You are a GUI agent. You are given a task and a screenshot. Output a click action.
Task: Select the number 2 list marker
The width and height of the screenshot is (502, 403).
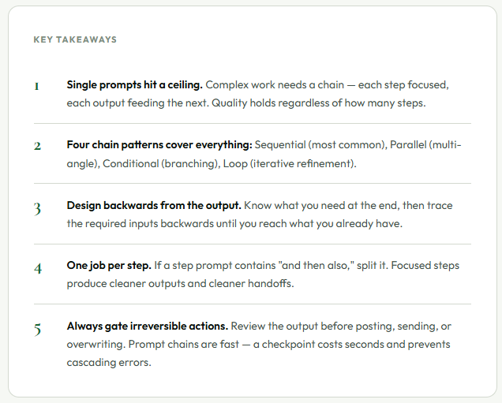pos(37,146)
